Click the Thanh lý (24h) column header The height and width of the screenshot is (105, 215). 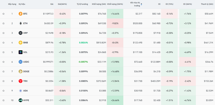pos(207,4)
